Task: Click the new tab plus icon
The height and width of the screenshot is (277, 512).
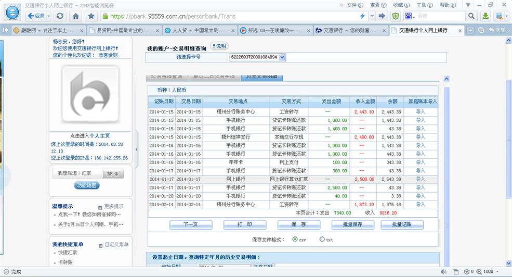Action: point(470,30)
